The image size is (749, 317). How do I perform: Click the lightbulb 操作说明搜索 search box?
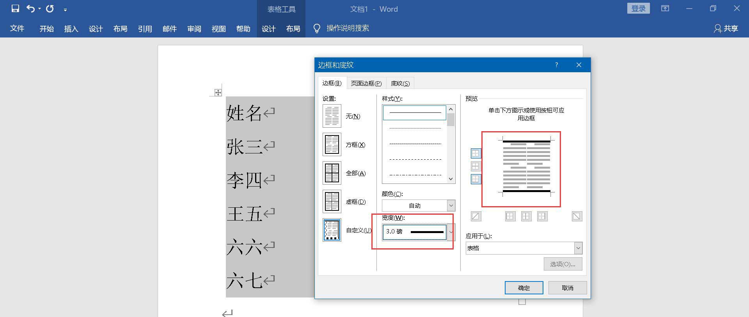point(341,28)
